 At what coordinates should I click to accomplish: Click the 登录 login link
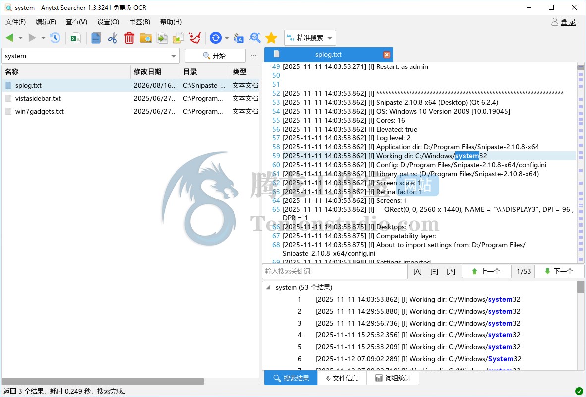(x=568, y=22)
